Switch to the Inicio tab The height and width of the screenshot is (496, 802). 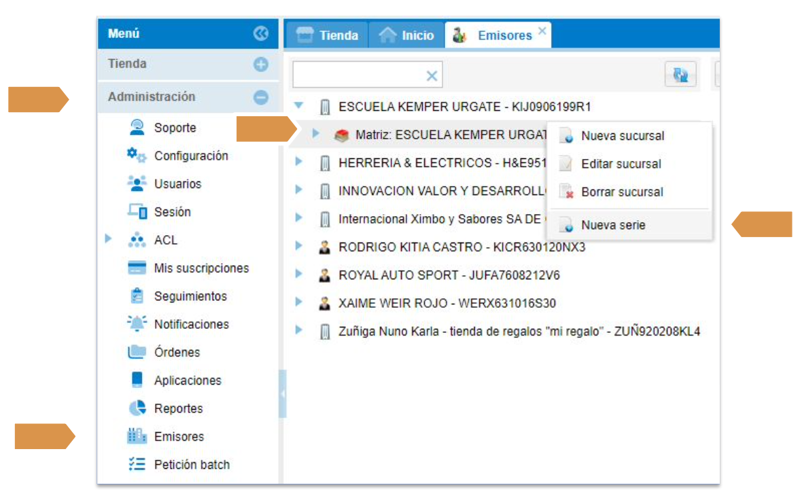[x=407, y=35]
